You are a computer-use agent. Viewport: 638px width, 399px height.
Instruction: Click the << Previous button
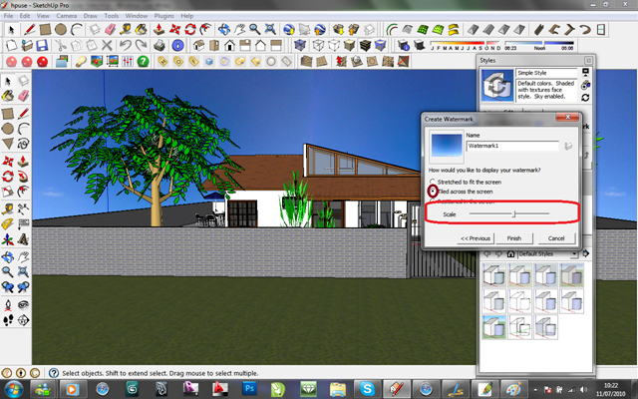[476, 238]
